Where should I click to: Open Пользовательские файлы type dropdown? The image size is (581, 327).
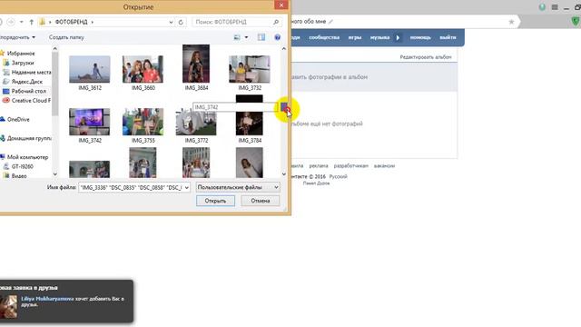238,188
